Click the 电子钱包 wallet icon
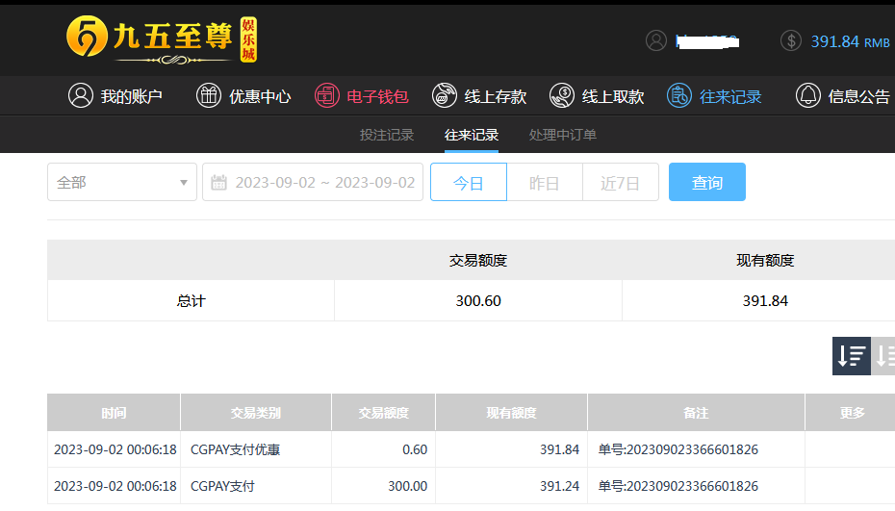Image resolution: width=895 pixels, height=511 pixels. coord(326,95)
